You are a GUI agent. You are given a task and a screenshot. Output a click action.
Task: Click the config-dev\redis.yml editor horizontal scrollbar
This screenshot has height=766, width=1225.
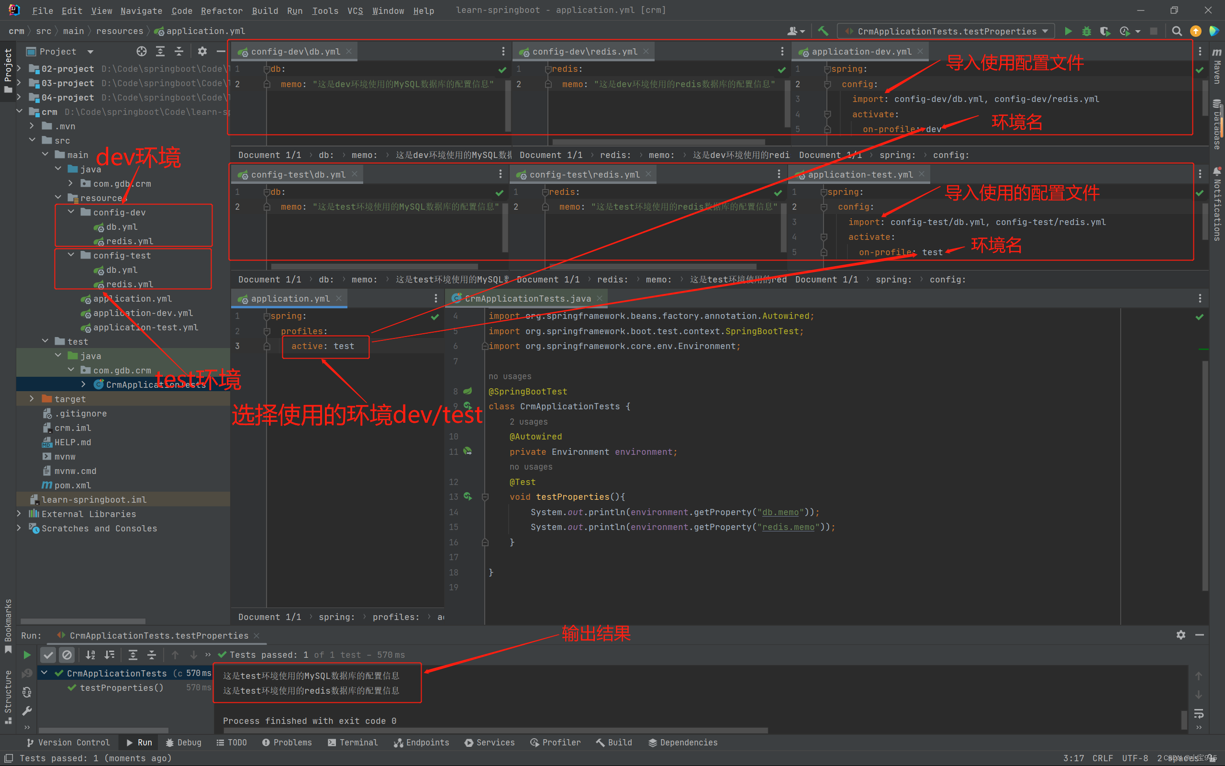pos(658,142)
